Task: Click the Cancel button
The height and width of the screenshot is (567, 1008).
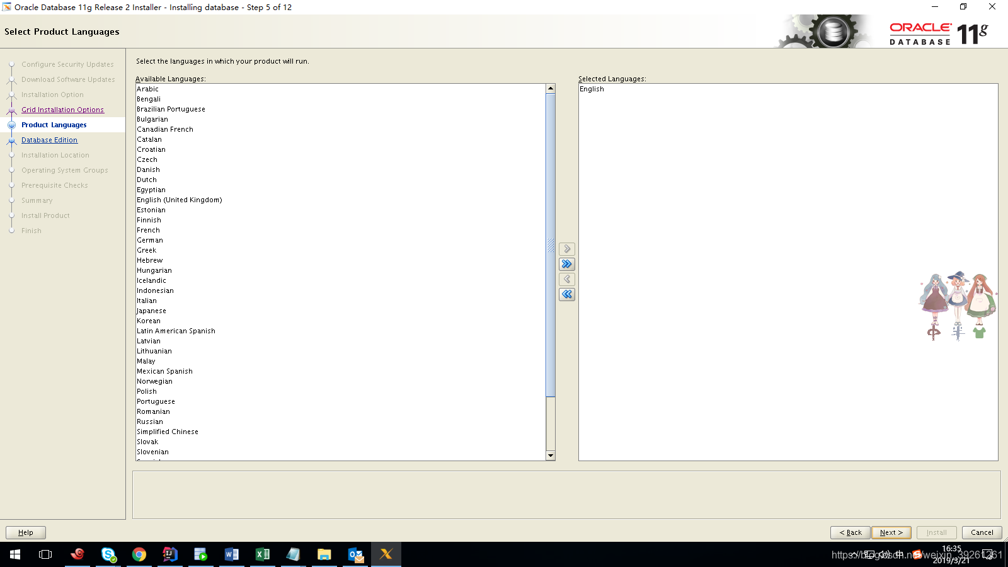Action: click(982, 532)
